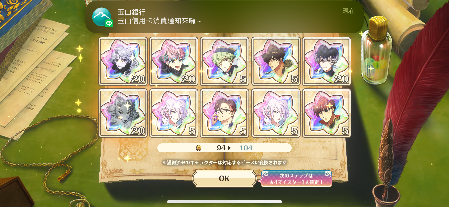Image resolution: width=449 pixels, height=207 pixels.
Task: Select dark-haired character piece in top right
Action: [326, 61]
